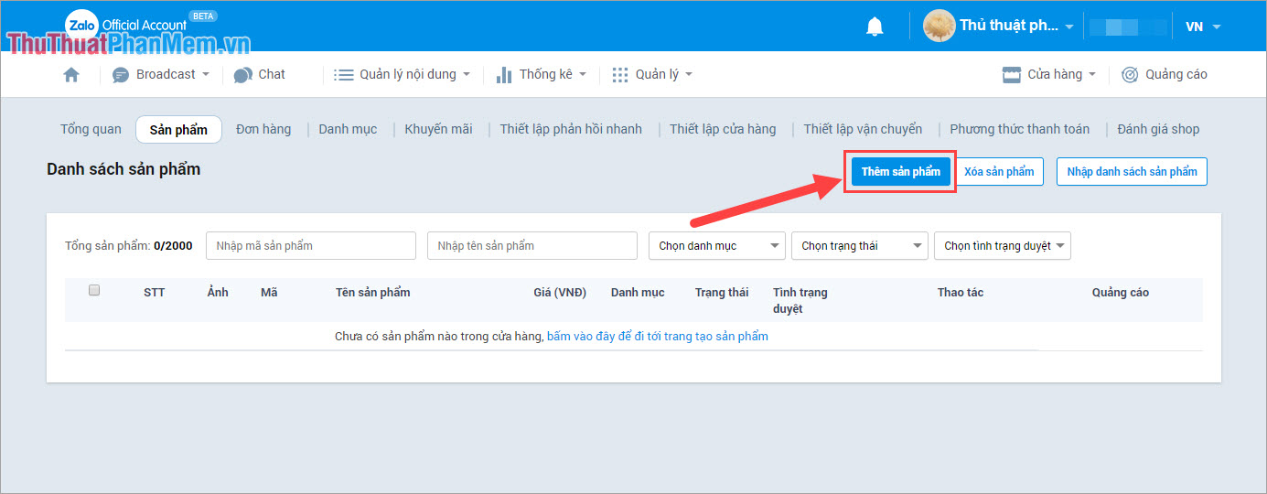The image size is (1267, 494).
Task: Open the Chọn tình trạng duyệt dropdown
Action: [1003, 246]
